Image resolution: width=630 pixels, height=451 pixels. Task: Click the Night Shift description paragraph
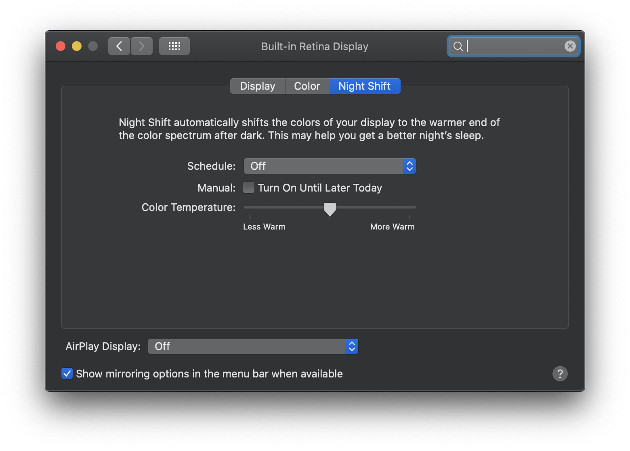coord(309,129)
